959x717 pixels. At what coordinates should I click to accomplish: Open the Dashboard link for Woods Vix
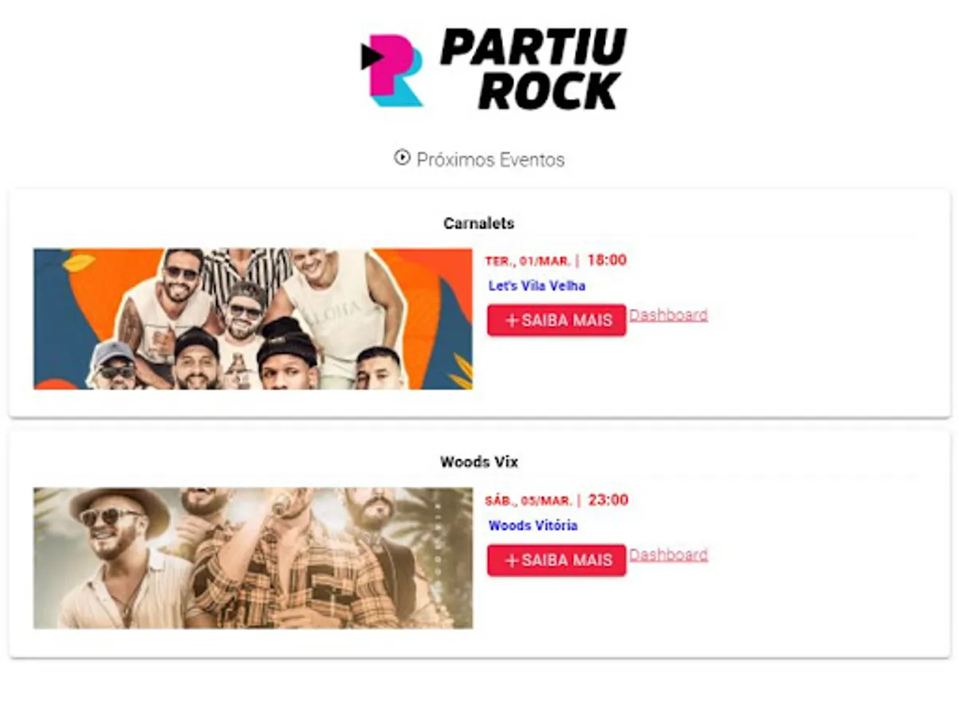(668, 554)
